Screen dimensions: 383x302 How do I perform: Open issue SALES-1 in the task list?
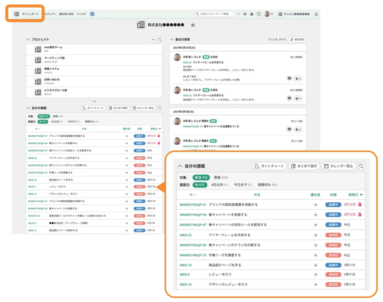click(33, 223)
